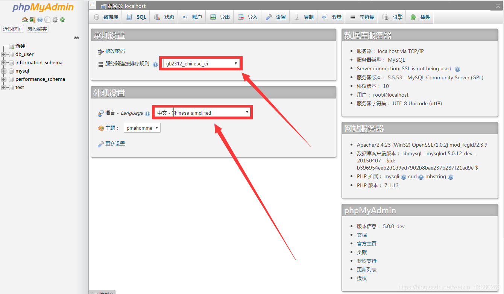Image resolution: width=504 pixels, height=294 pixels.
Task: Open the 插件 tab
Action: [x=420, y=17]
